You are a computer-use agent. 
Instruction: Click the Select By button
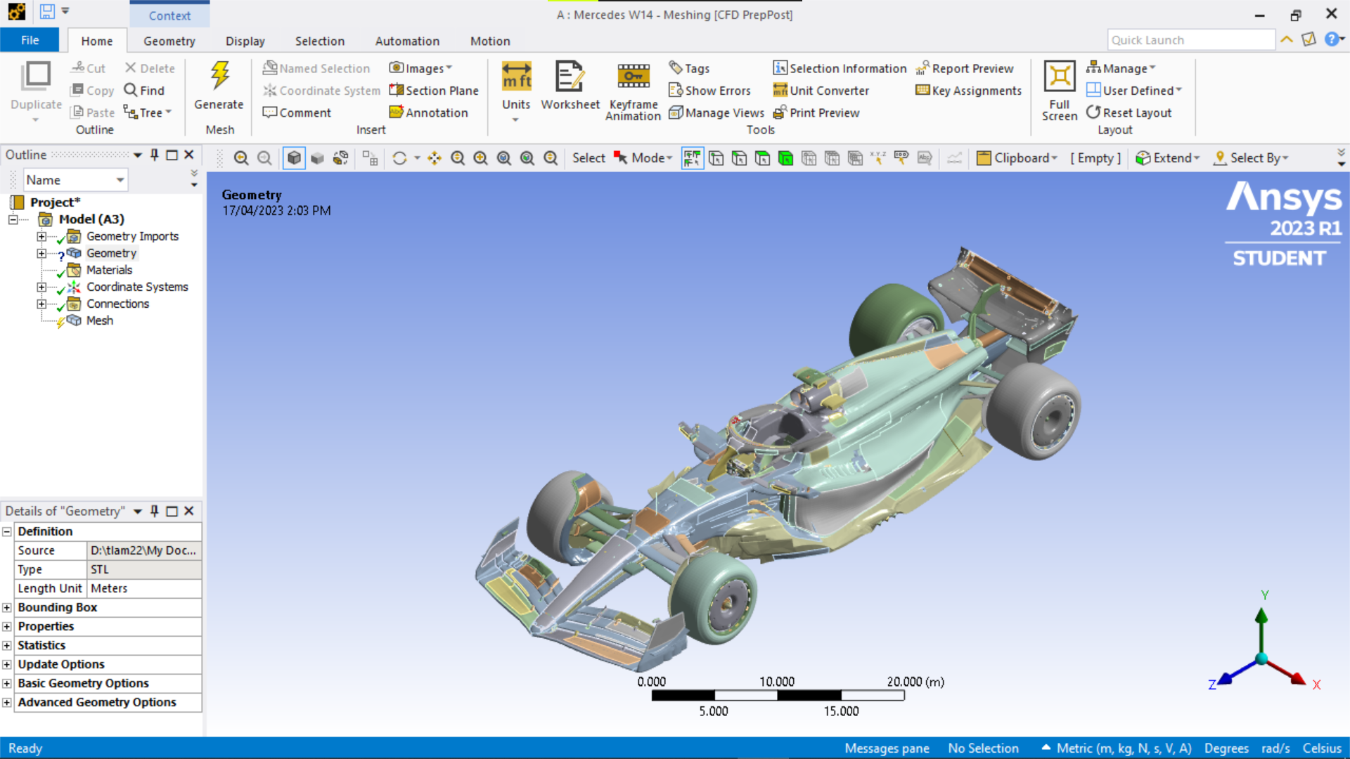1251,158
